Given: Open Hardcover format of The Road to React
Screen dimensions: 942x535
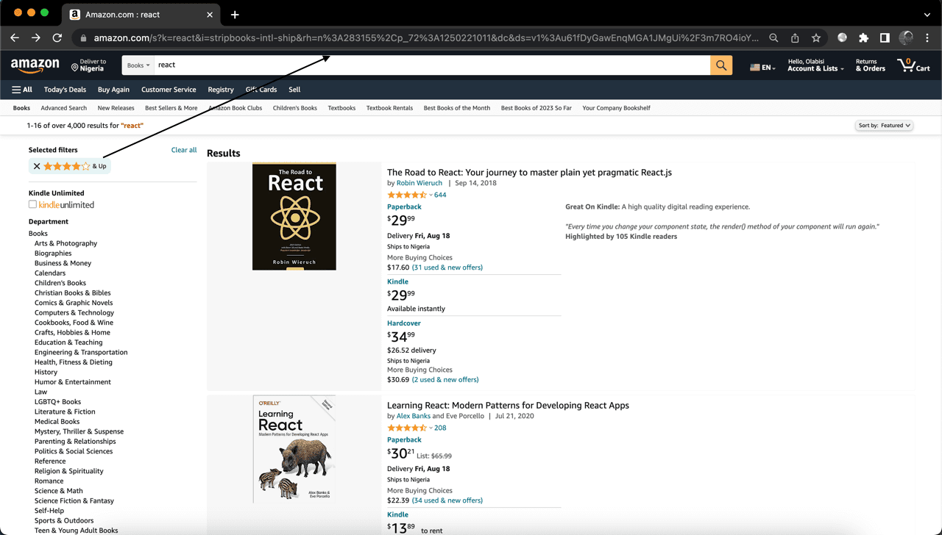Looking at the screenshot, I should pyautogui.click(x=404, y=323).
